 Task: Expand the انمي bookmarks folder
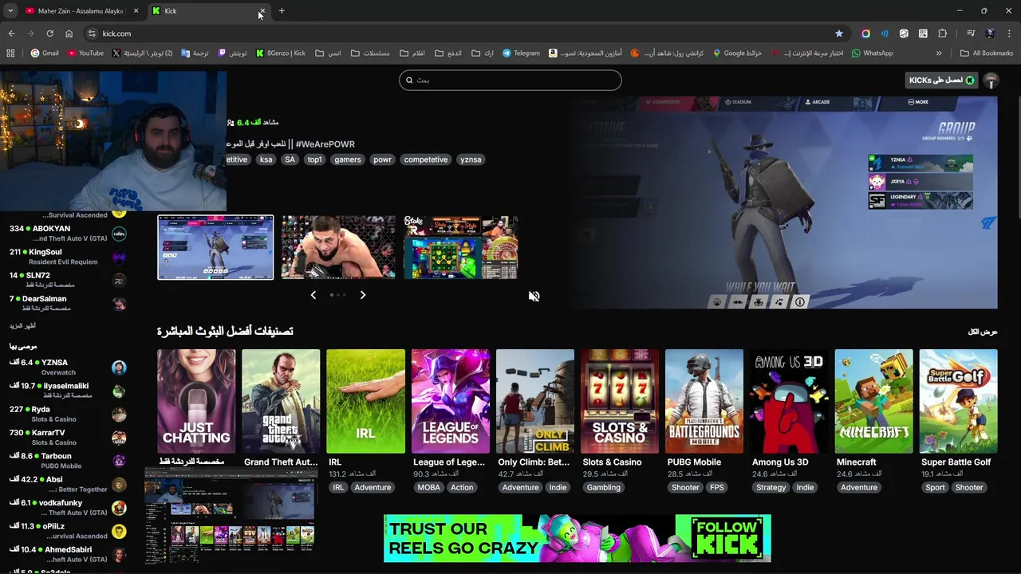pos(328,53)
